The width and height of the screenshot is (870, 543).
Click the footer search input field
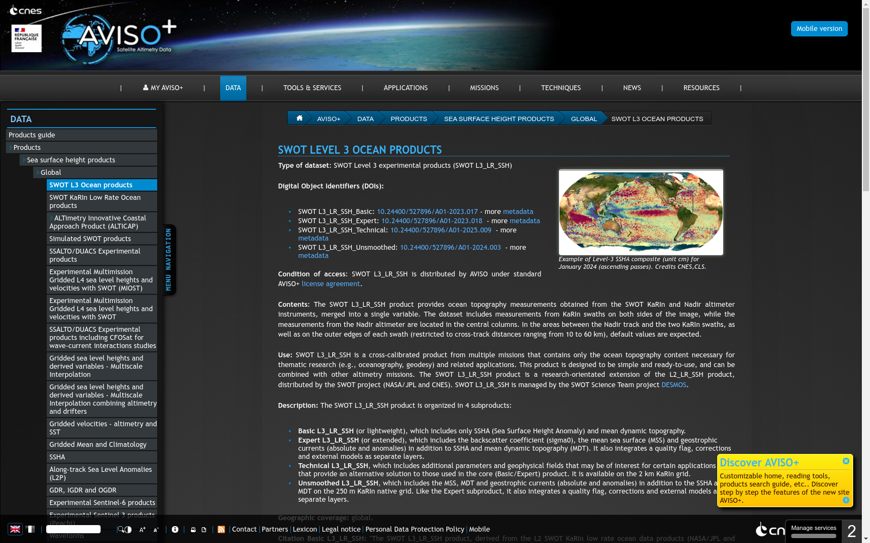point(73,529)
